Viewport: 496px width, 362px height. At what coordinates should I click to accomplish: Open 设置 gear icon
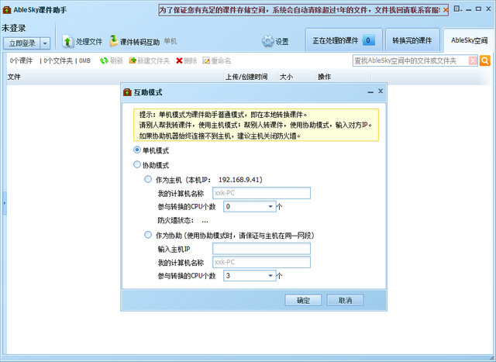(267, 41)
